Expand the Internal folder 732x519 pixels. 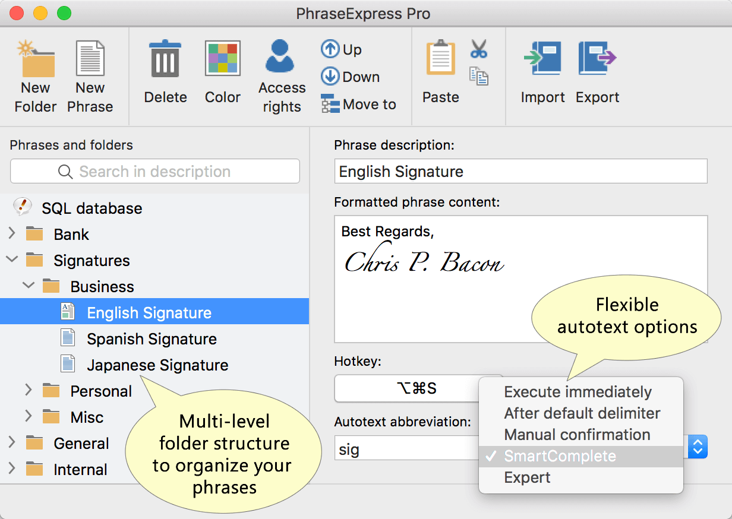coord(12,469)
